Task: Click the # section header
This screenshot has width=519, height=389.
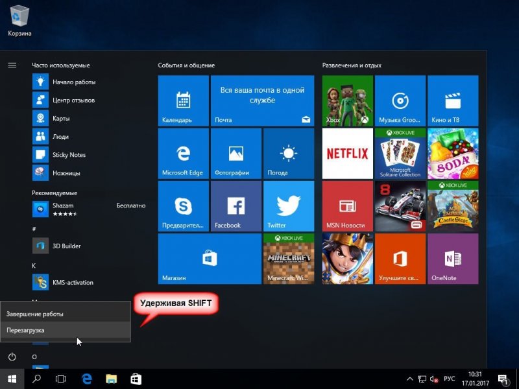Action: (x=34, y=229)
